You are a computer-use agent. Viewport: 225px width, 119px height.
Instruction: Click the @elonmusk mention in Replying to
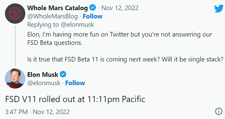click(77, 25)
